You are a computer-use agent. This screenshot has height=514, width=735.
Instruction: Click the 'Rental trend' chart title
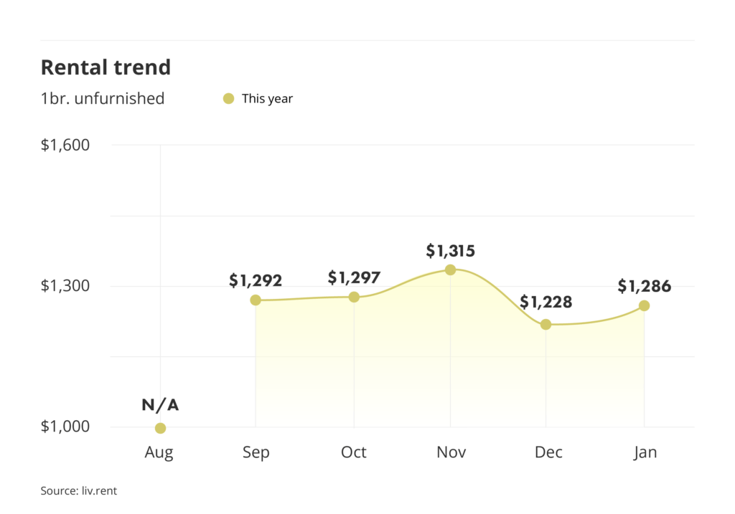click(x=106, y=67)
